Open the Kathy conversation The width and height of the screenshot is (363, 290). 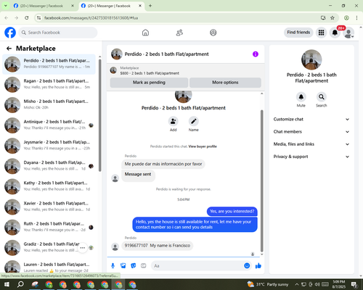(x=49, y=186)
